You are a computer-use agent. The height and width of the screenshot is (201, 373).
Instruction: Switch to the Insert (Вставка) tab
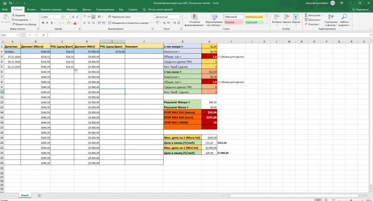(x=31, y=9)
